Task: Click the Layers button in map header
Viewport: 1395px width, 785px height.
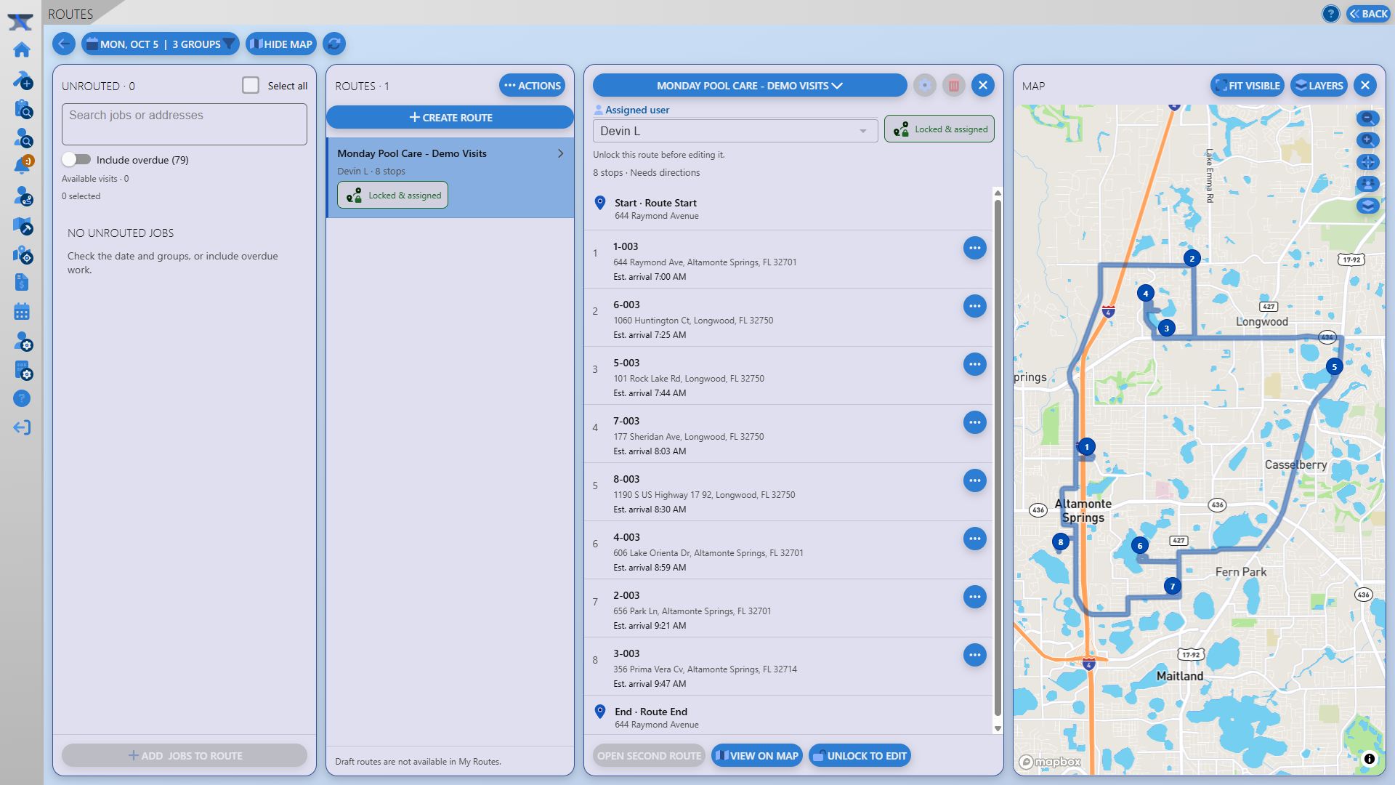Action: pos(1319,86)
